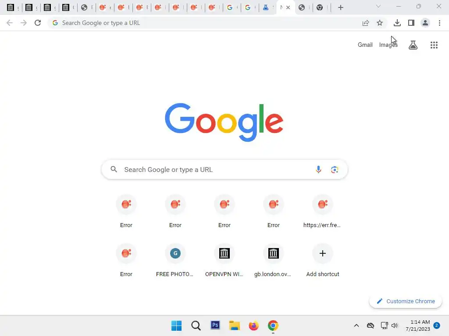Launch Photoshop from the taskbar
This screenshot has width=449, height=336.
click(x=215, y=325)
